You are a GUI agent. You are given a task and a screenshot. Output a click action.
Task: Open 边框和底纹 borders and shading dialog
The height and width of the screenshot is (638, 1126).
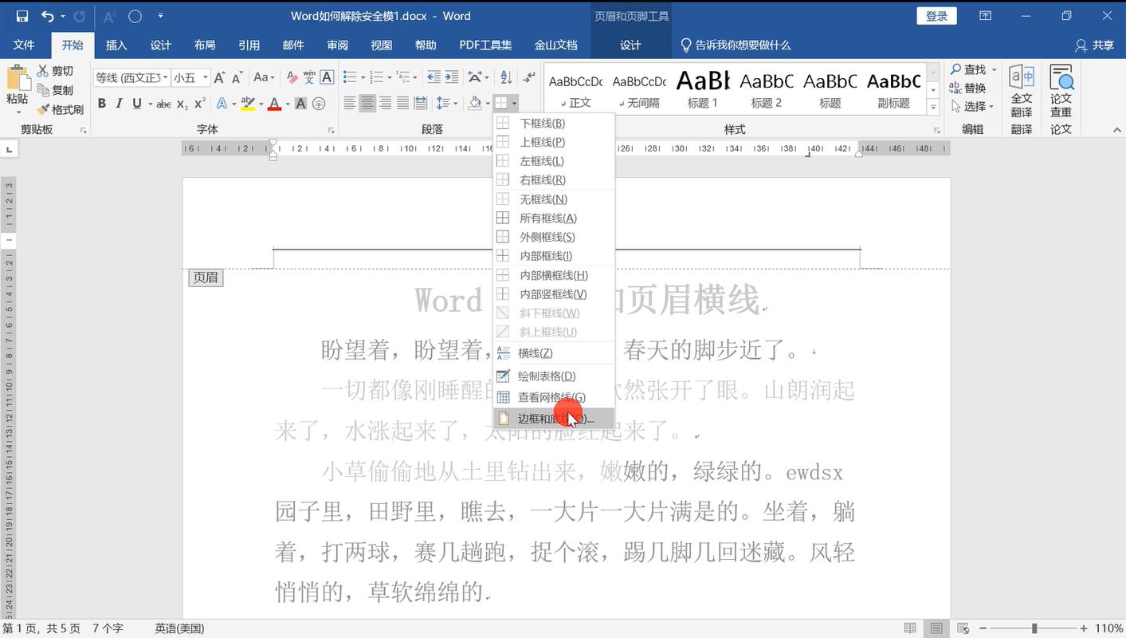[x=554, y=419]
